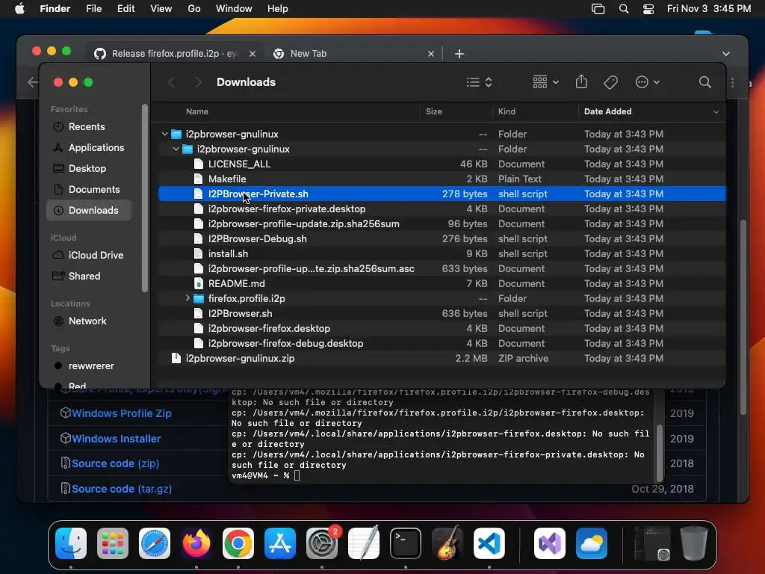Switch to the New Tab browser tab

pyautogui.click(x=353, y=54)
